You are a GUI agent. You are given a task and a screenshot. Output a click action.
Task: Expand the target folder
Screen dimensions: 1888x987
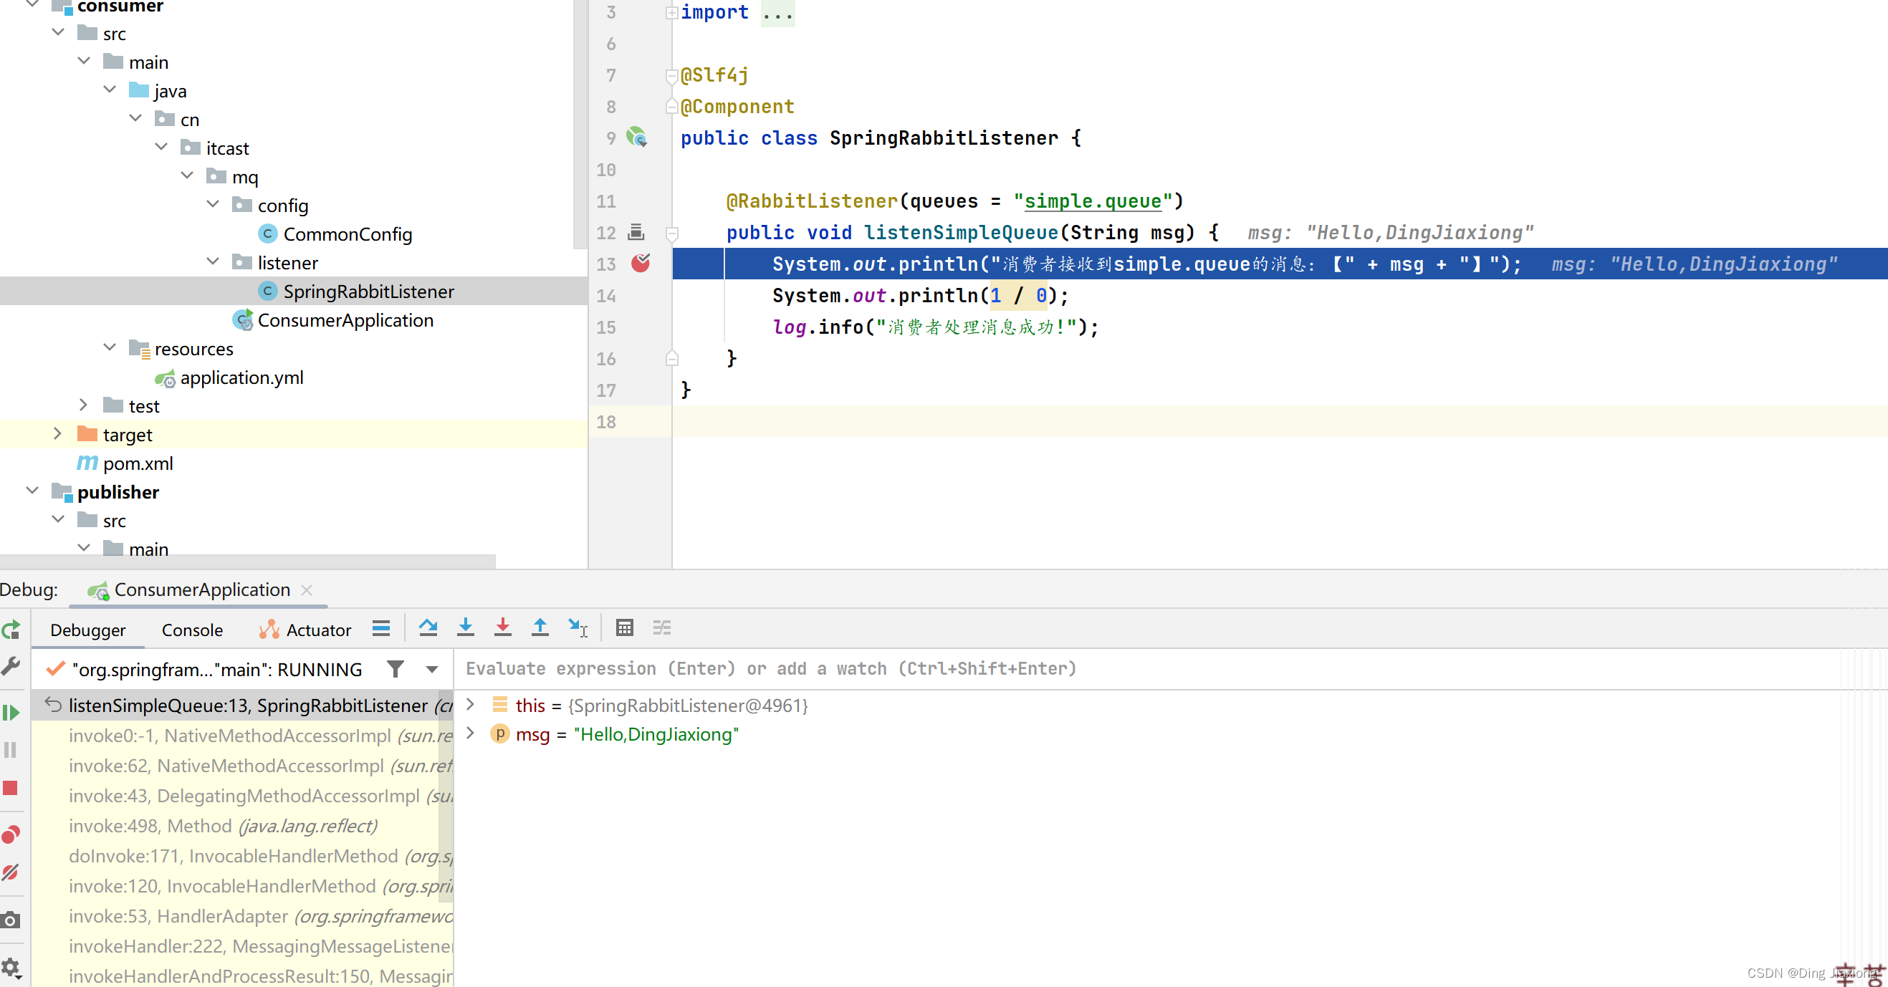pyautogui.click(x=58, y=433)
